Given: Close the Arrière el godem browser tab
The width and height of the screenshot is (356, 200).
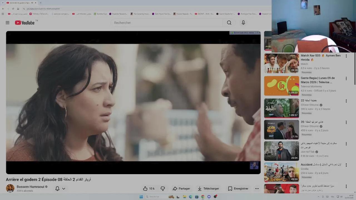Looking at the screenshot, I should click(36, 3).
